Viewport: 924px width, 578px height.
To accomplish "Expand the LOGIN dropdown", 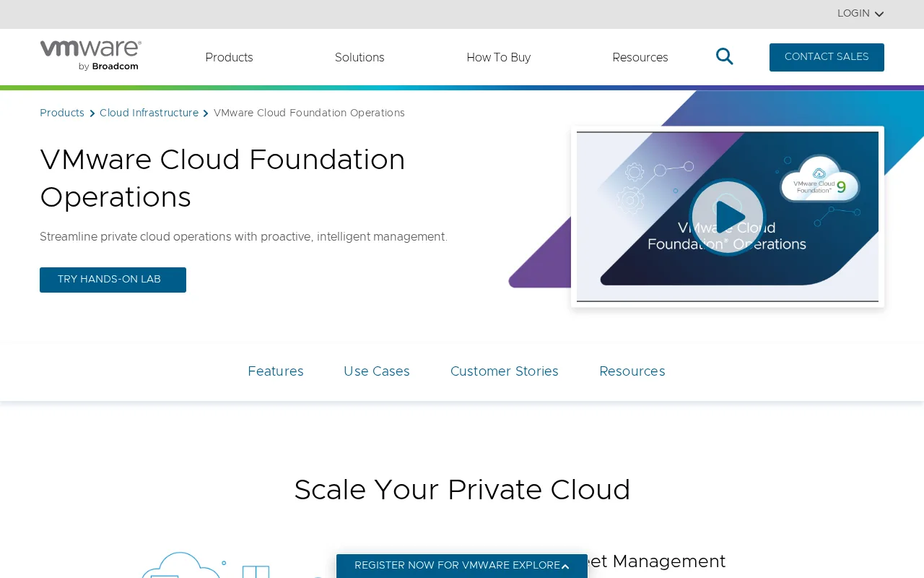I will pyautogui.click(x=860, y=14).
